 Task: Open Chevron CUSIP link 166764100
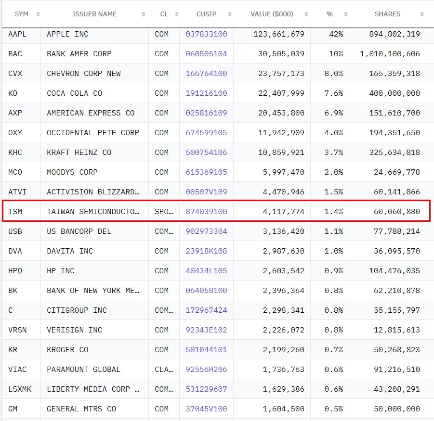click(x=206, y=74)
